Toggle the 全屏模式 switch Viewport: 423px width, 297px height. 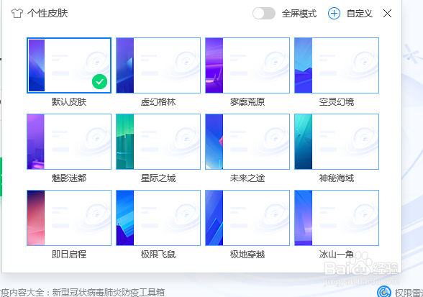coord(264,13)
